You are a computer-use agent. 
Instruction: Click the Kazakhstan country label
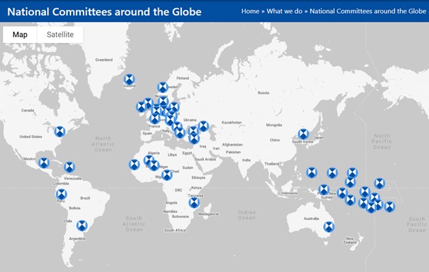(x=231, y=122)
